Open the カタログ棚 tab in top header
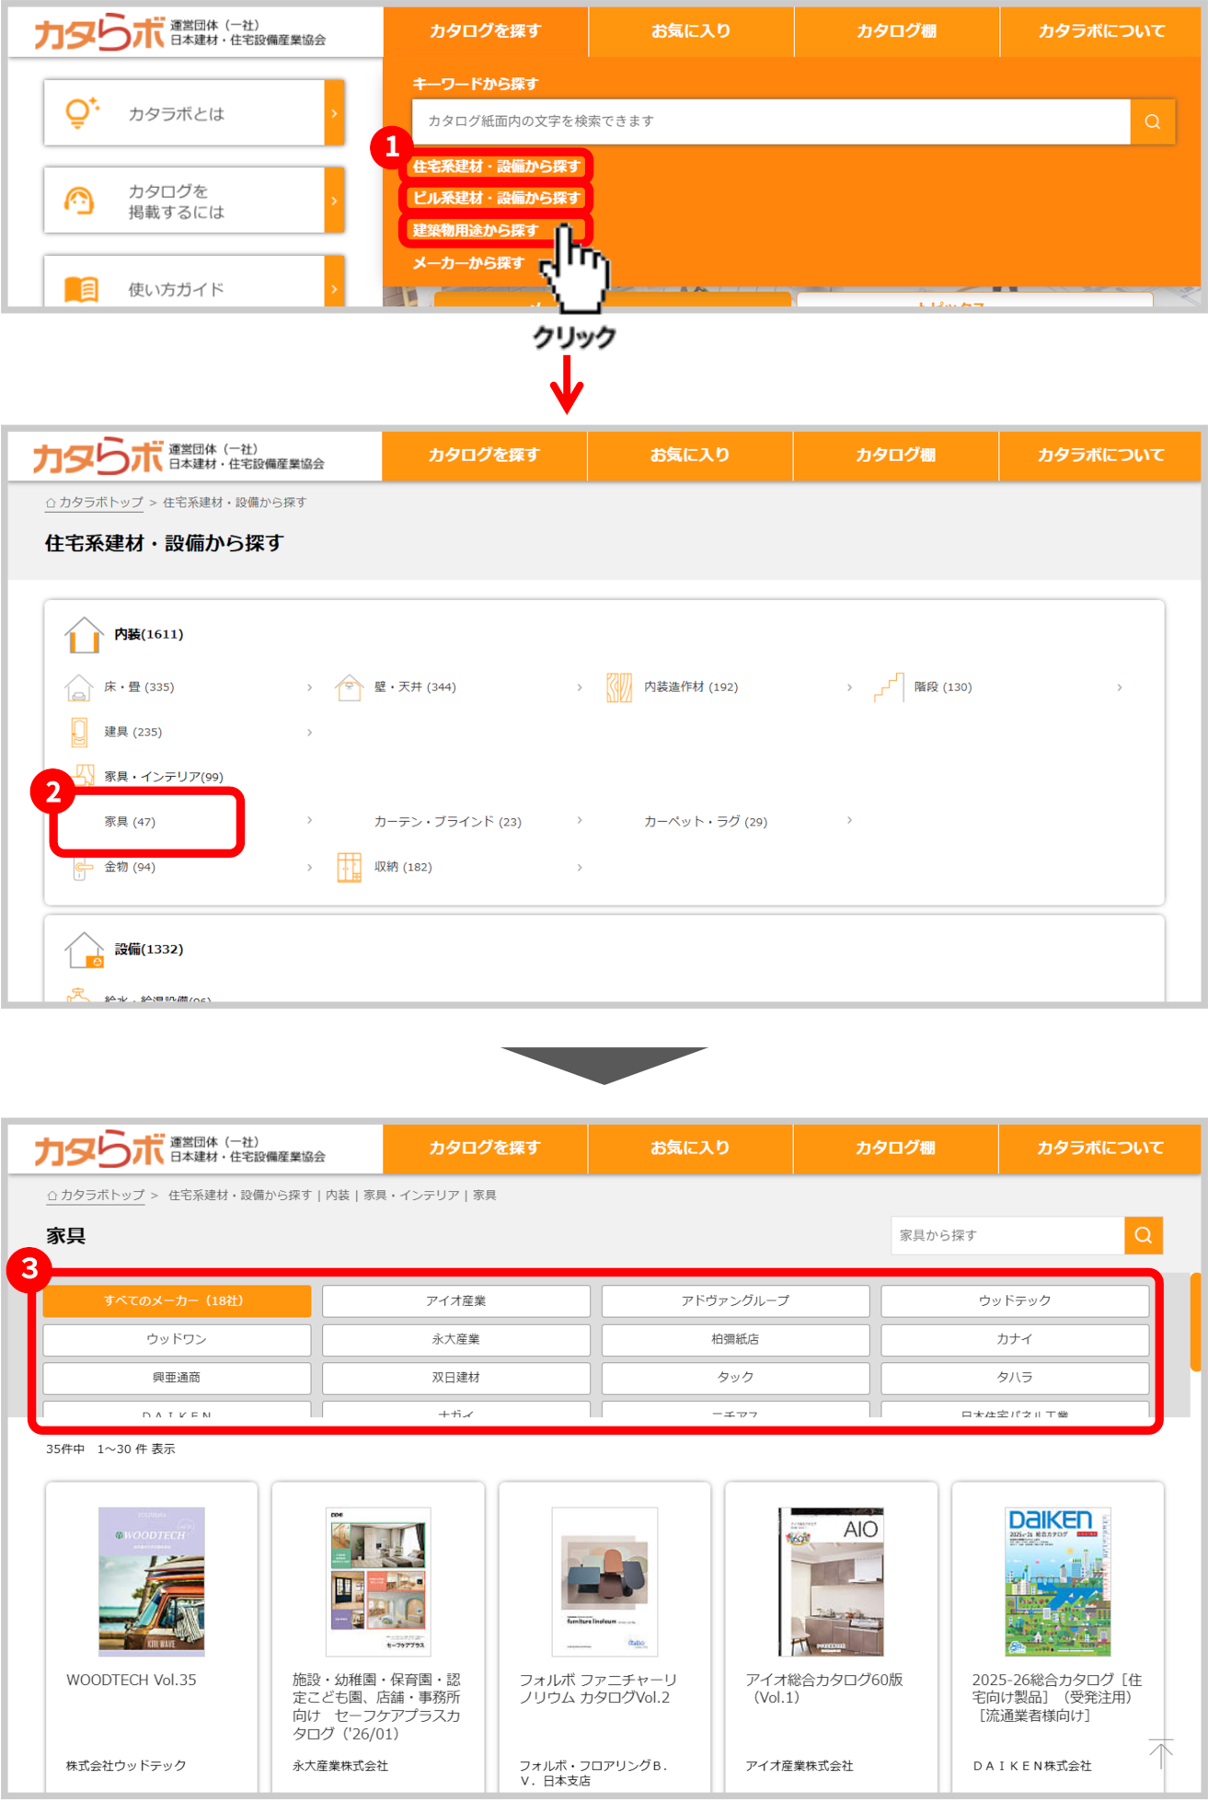 pyautogui.click(x=896, y=31)
